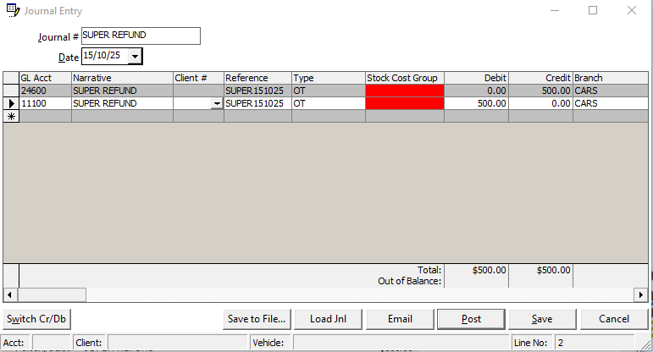Viewport: 653px width, 352px height.
Task: Click the Line No field showing 2
Action: click(595, 343)
